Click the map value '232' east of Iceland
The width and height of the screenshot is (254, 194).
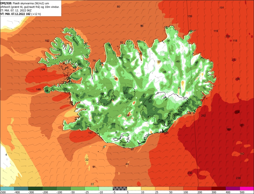click(234, 60)
